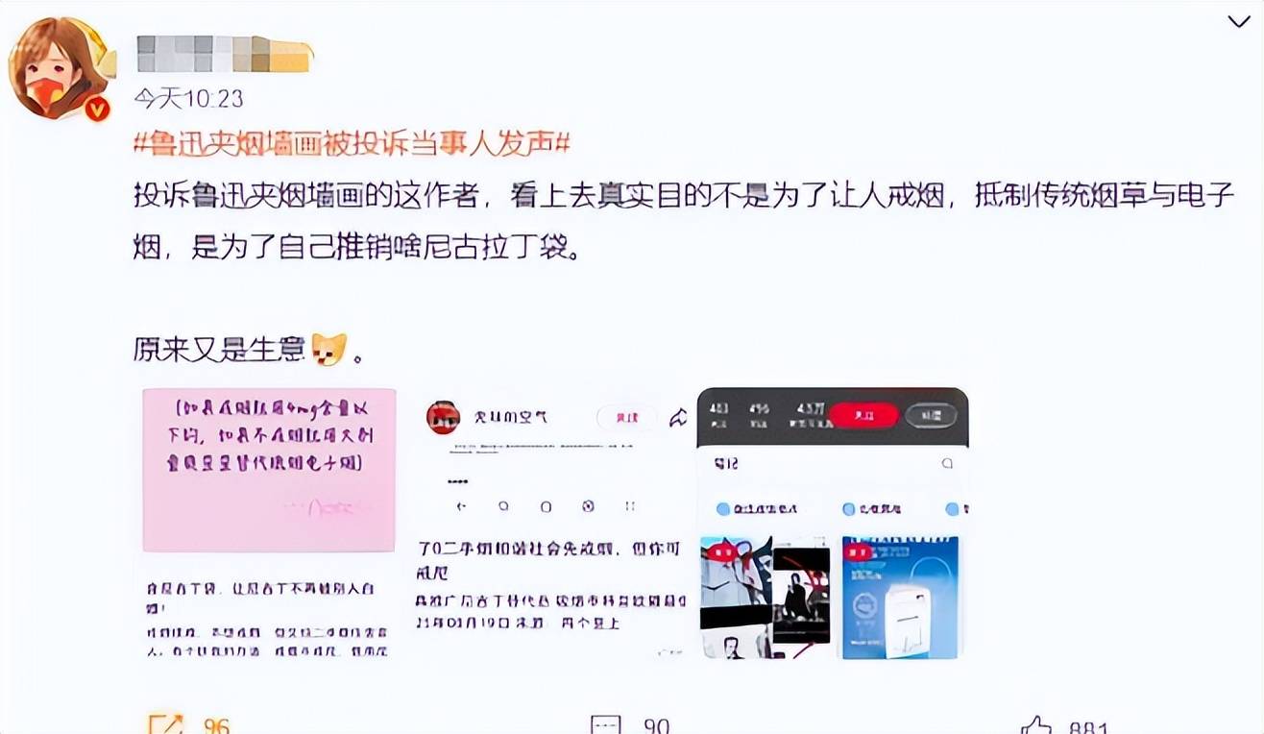Open the middle screenshot attachment image
The height and width of the screenshot is (734, 1264).
click(x=553, y=523)
